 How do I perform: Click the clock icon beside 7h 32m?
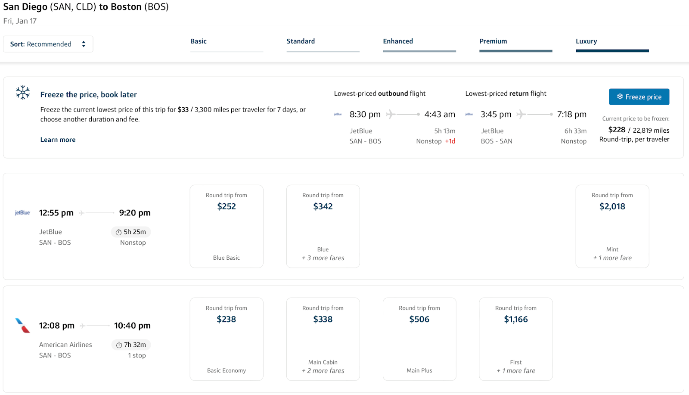(119, 345)
